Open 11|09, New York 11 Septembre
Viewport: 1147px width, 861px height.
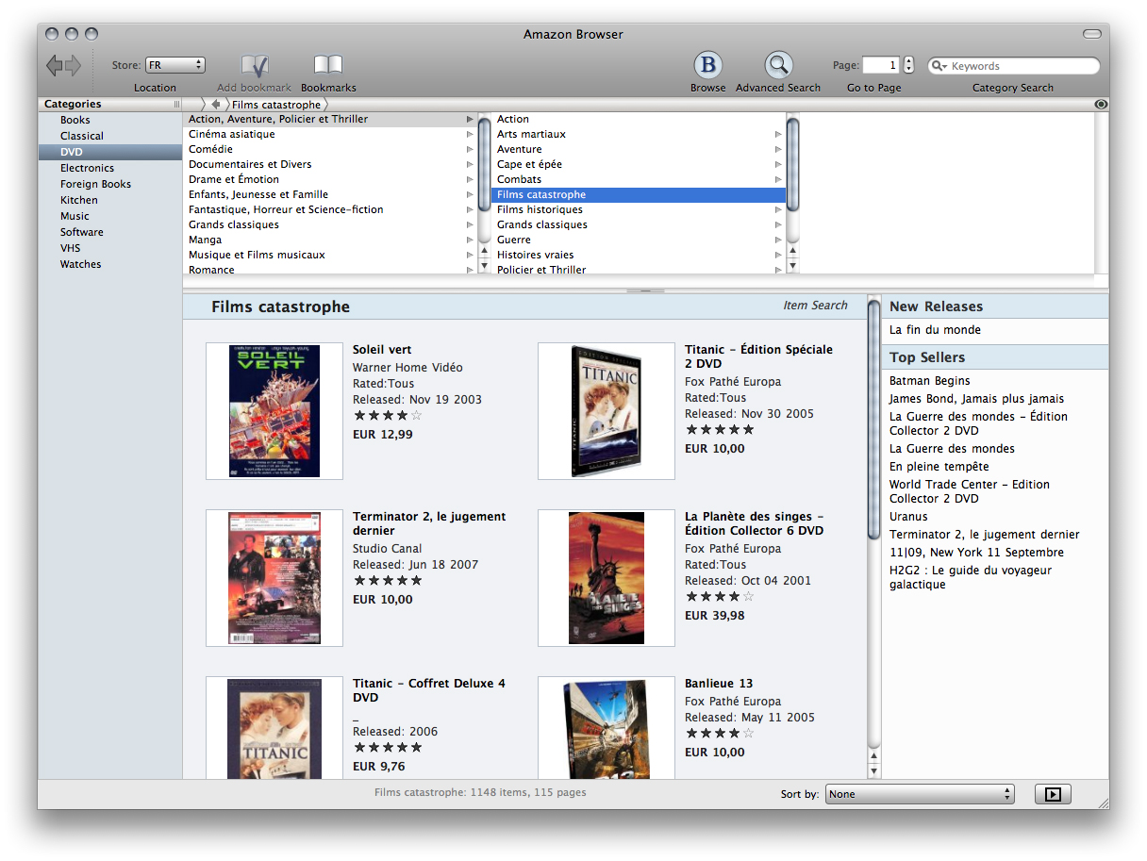[976, 553]
